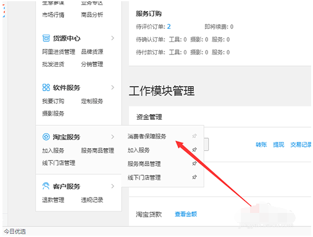Go to 市场行情 in sidebar
313x237 pixels.
point(53,15)
